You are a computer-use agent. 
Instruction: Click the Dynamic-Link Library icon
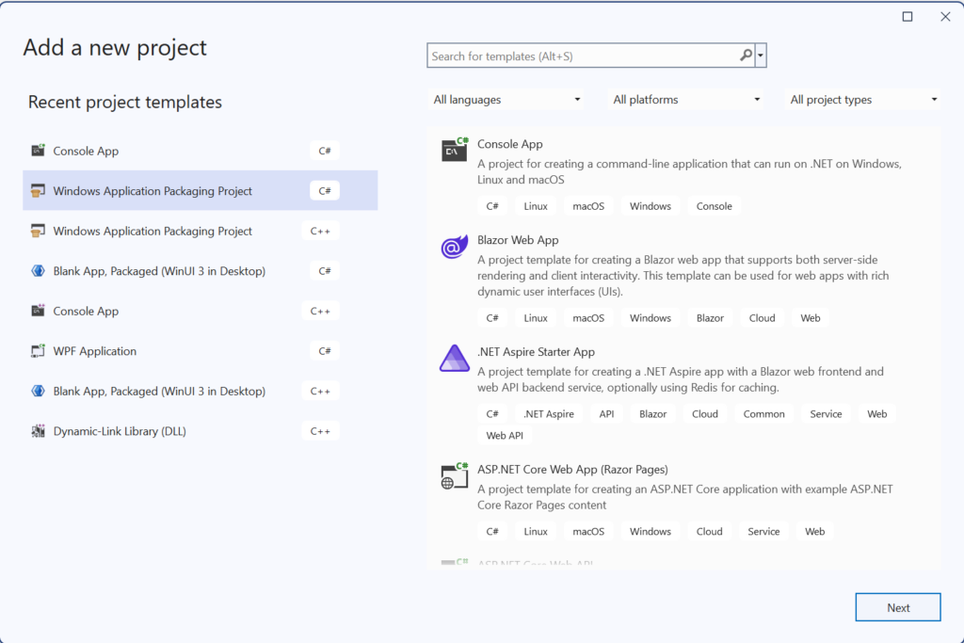point(38,431)
